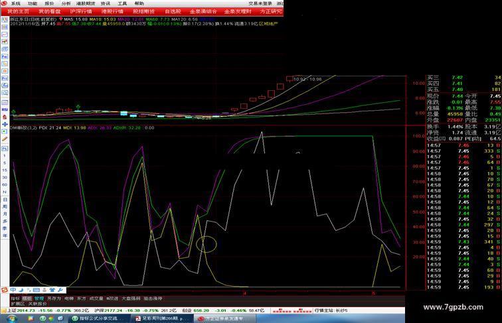This screenshot has height=323, width=502.
Task: Select the 5 minute period
Action: point(5,163)
